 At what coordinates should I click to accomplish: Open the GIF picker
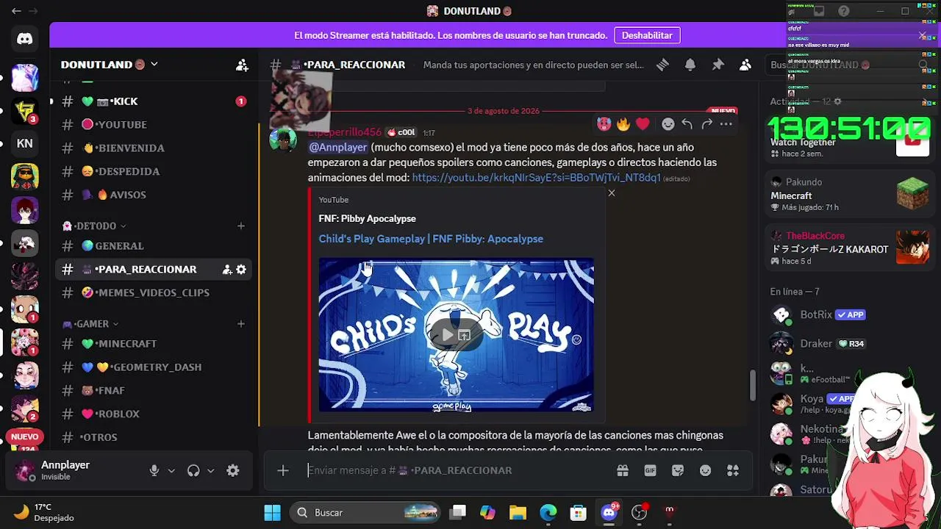point(650,470)
